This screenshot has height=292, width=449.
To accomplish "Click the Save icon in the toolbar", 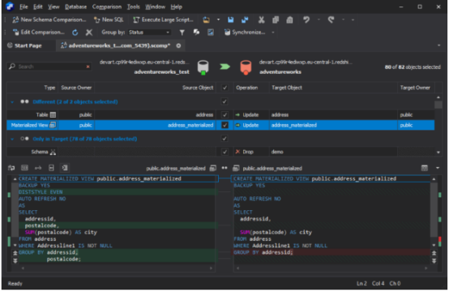I will tap(230, 19).
